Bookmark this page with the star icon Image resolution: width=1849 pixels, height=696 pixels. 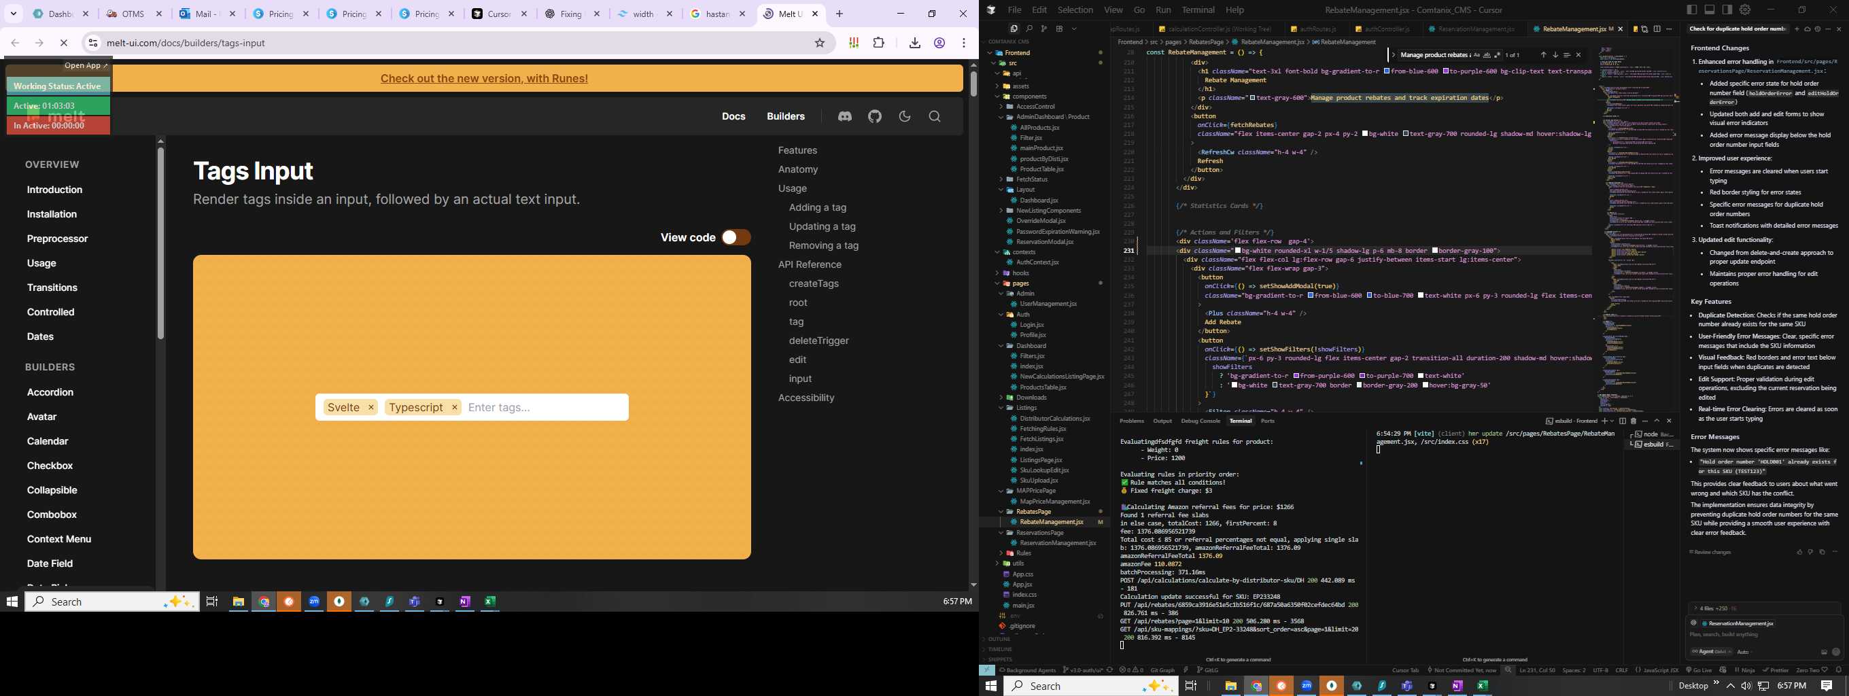click(x=820, y=43)
